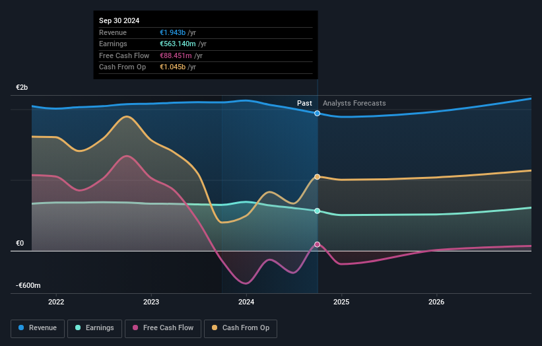
Task: Click the teal Earnings data point marker
Action: tap(317, 211)
